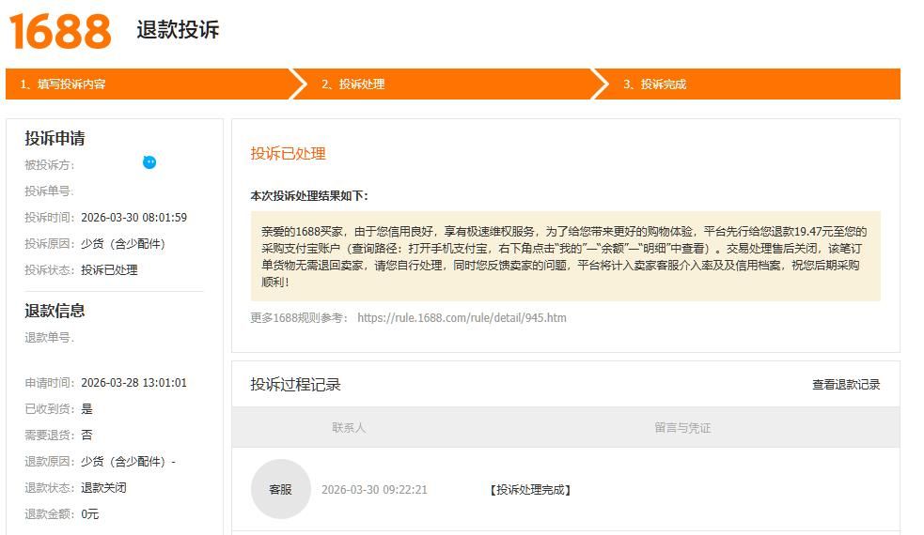Open the blue Wangwang chat icon
924x535 pixels.
[149, 162]
